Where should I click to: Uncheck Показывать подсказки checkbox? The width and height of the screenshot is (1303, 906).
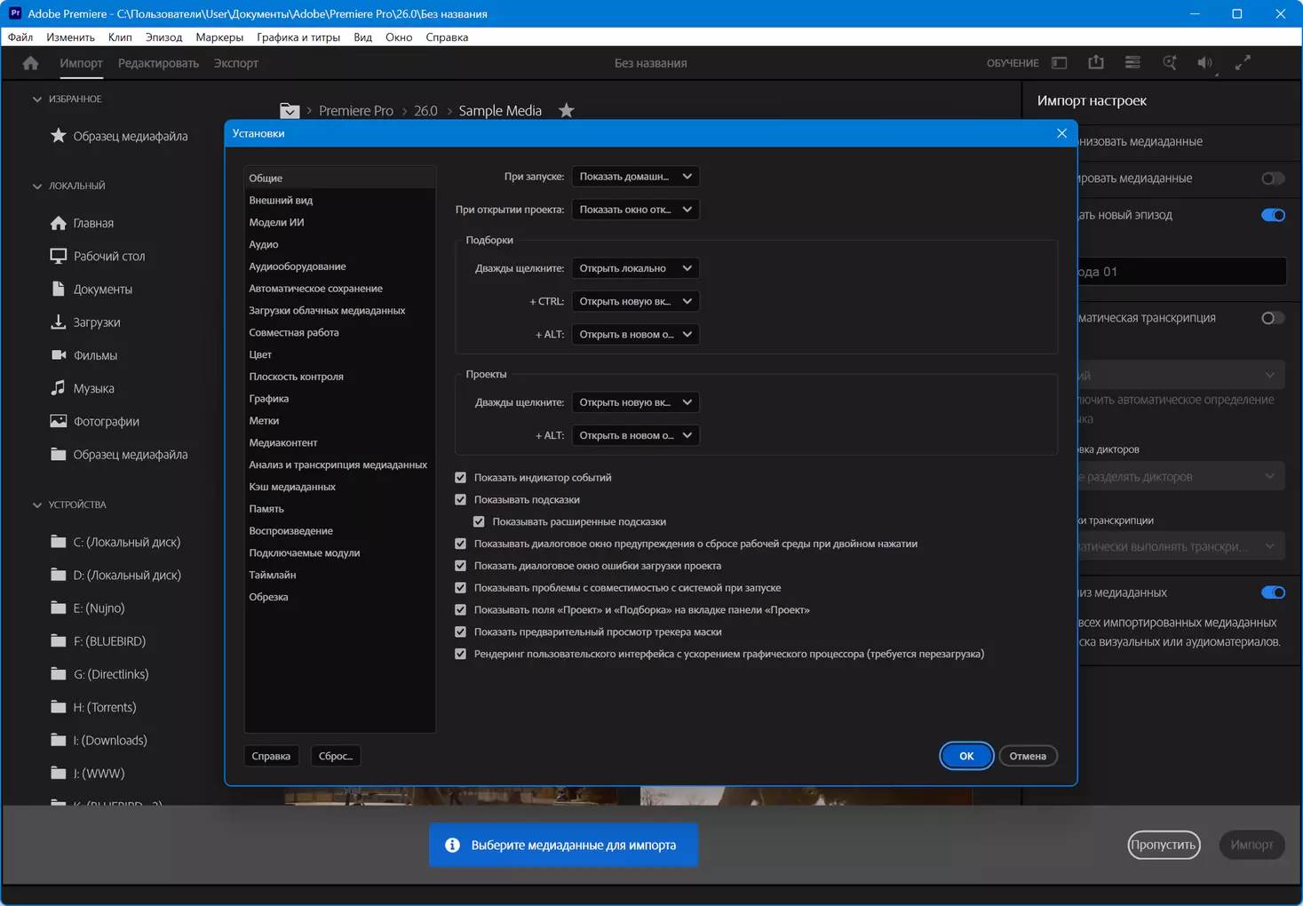(460, 500)
